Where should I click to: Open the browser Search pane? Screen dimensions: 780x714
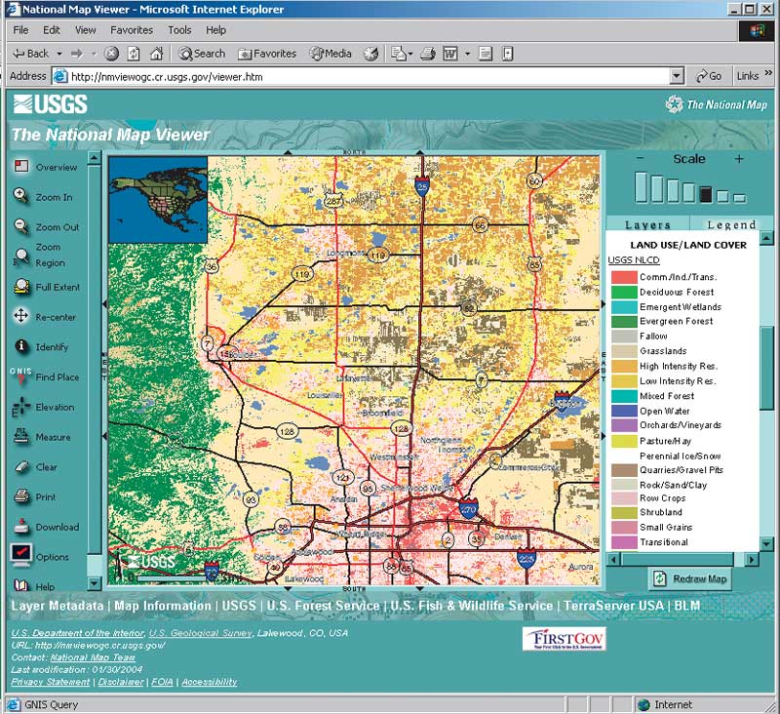202,54
